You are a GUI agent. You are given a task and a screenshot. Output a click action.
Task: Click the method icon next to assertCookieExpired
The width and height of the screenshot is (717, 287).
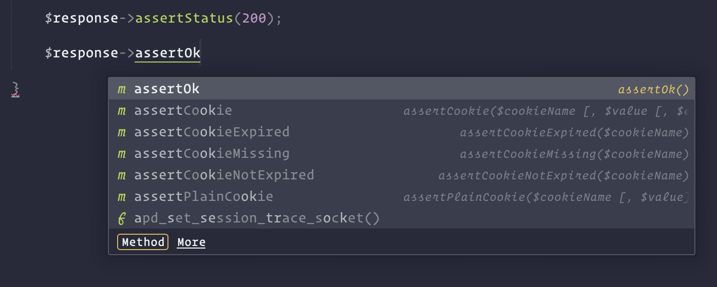122,133
